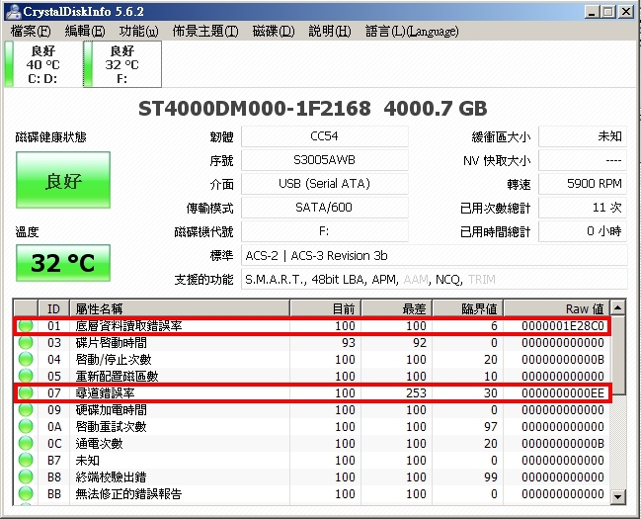The width and height of the screenshot is (641, 519).
Task: Click the power on hours field 0 小時
Action: coord(583,231)
